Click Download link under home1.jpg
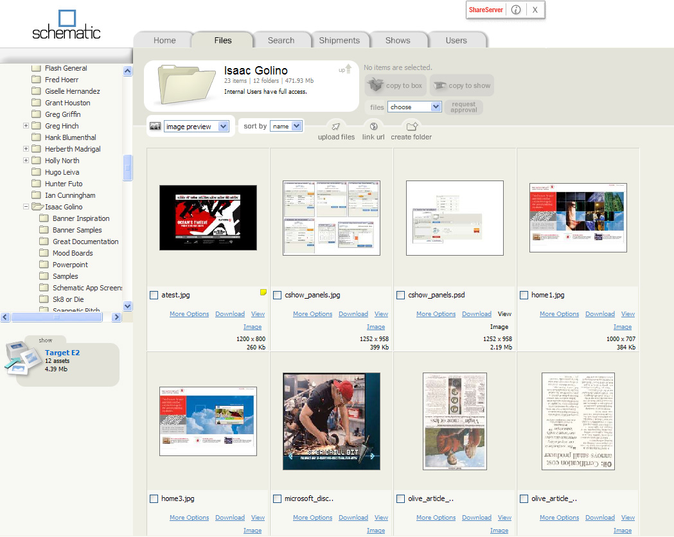Image resolution: width=674 pixels, height=537 pixels. (x=599, y=314)
